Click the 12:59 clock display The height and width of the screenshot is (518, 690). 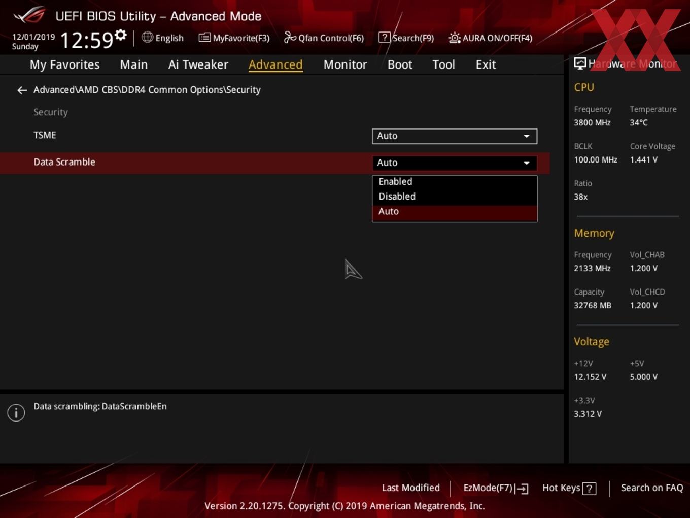click(x=86, y=40)
